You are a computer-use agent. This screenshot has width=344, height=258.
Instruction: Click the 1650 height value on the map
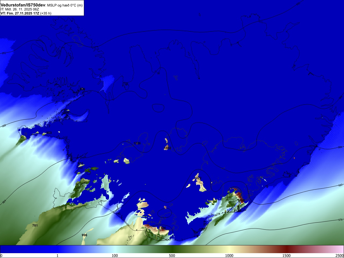(x=241, y=200)
